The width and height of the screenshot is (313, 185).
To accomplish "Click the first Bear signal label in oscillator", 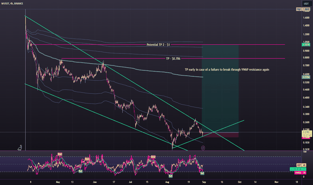I will (x=60, y=154).
